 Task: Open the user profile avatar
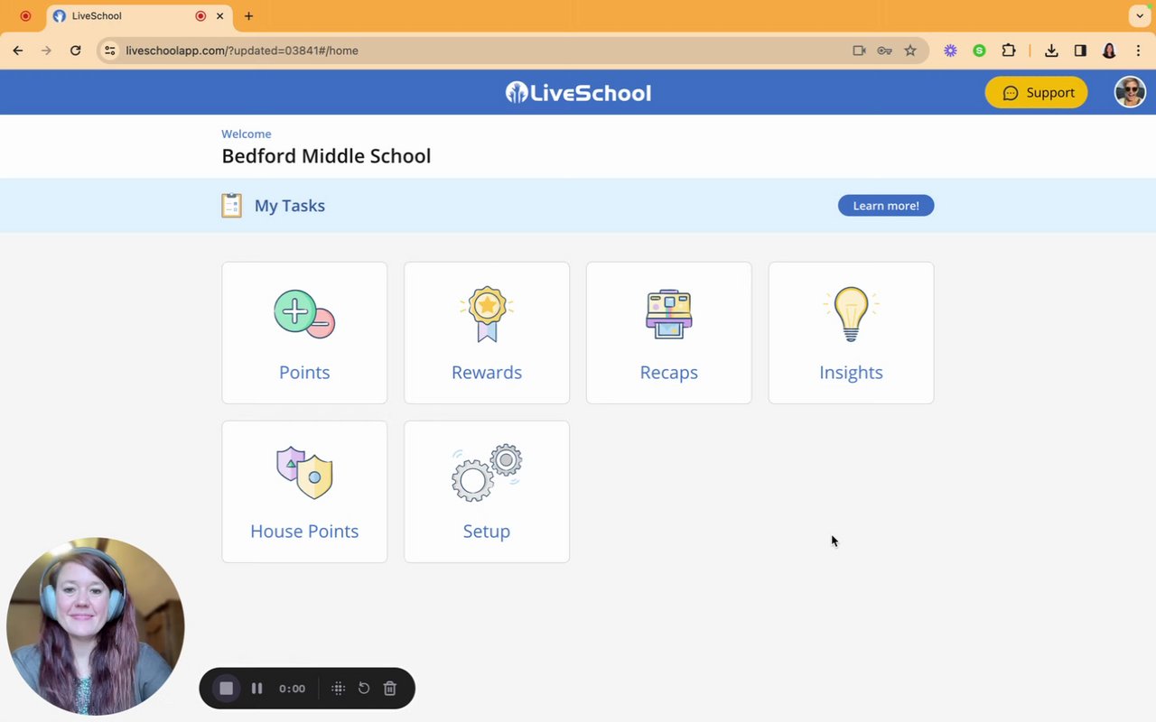pyautogui.click(x=1130, y=92)
